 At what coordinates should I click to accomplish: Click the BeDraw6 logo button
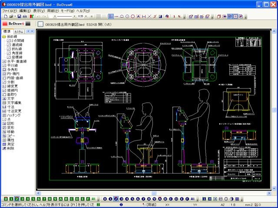[17, 24]
